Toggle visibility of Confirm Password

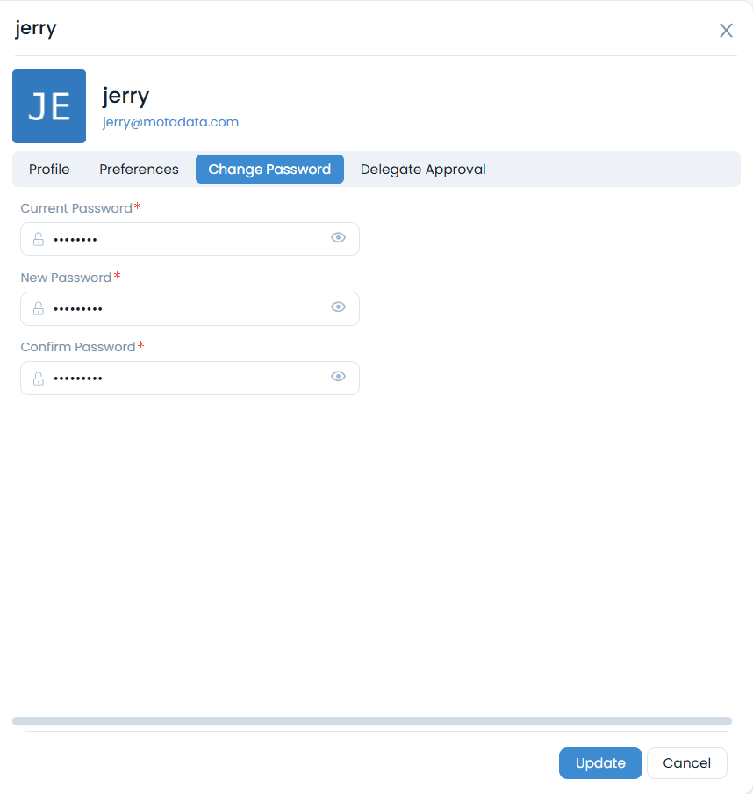point(338,376)
